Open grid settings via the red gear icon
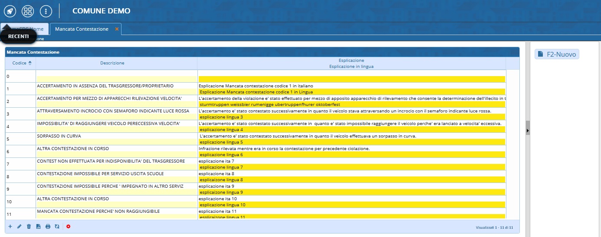Image resolution: width=601 pixels, height=237 pixels. click(69, 226)
